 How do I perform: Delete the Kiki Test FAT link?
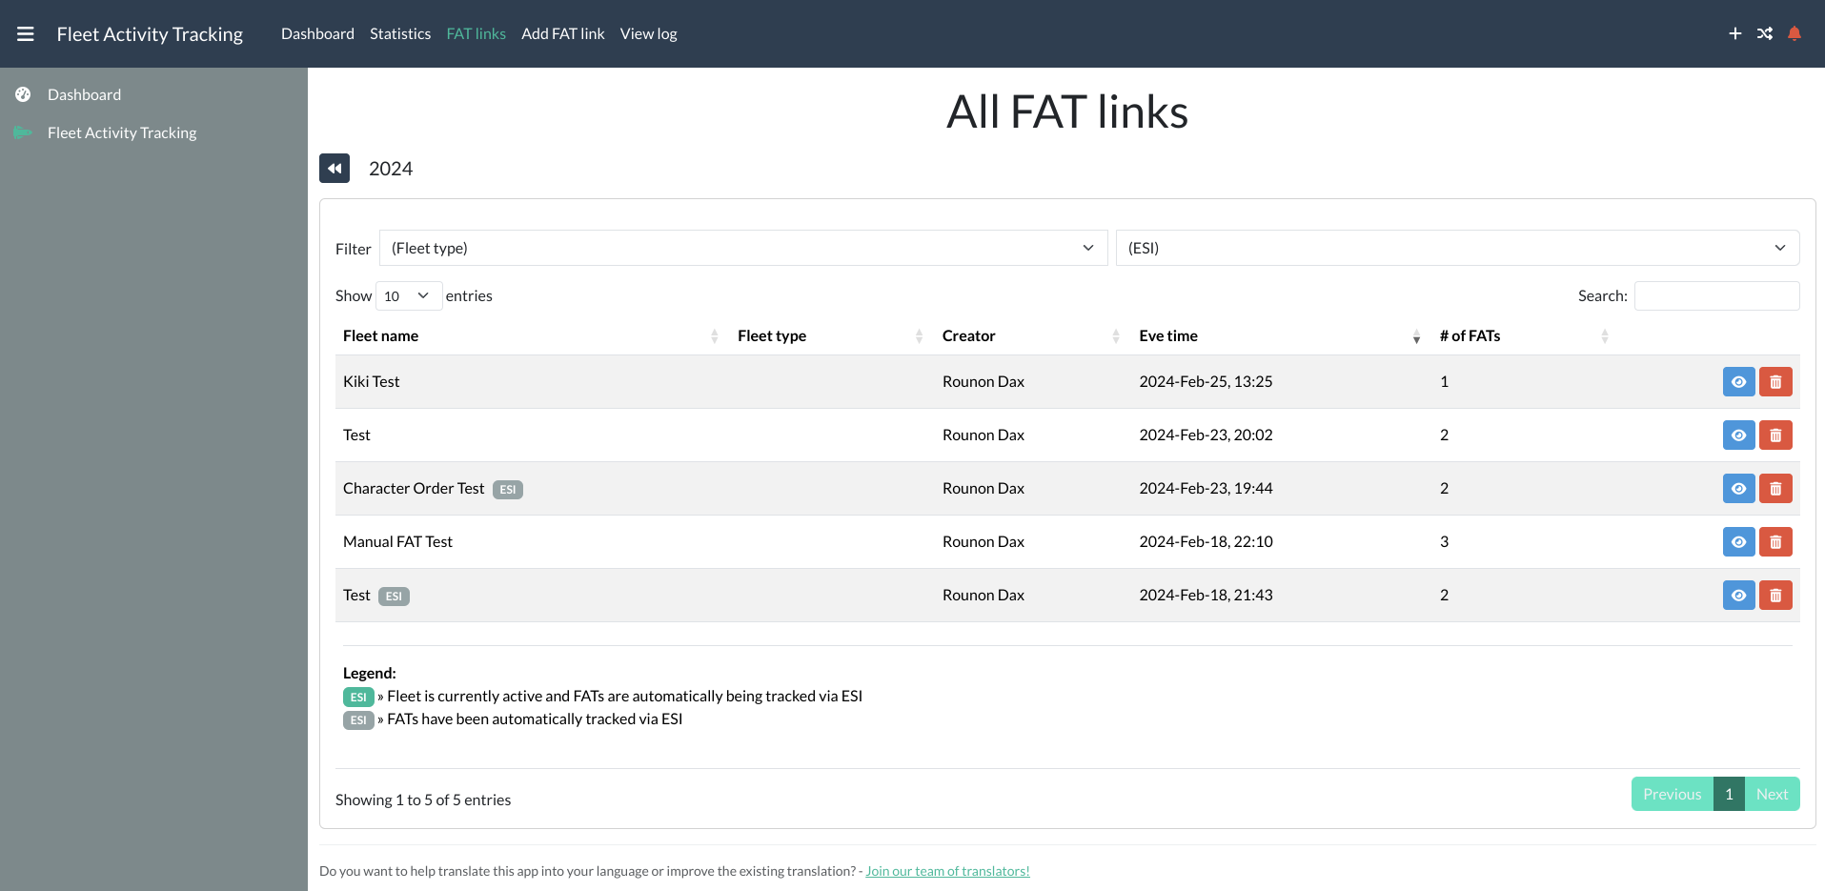click(x=1774, y=381)
